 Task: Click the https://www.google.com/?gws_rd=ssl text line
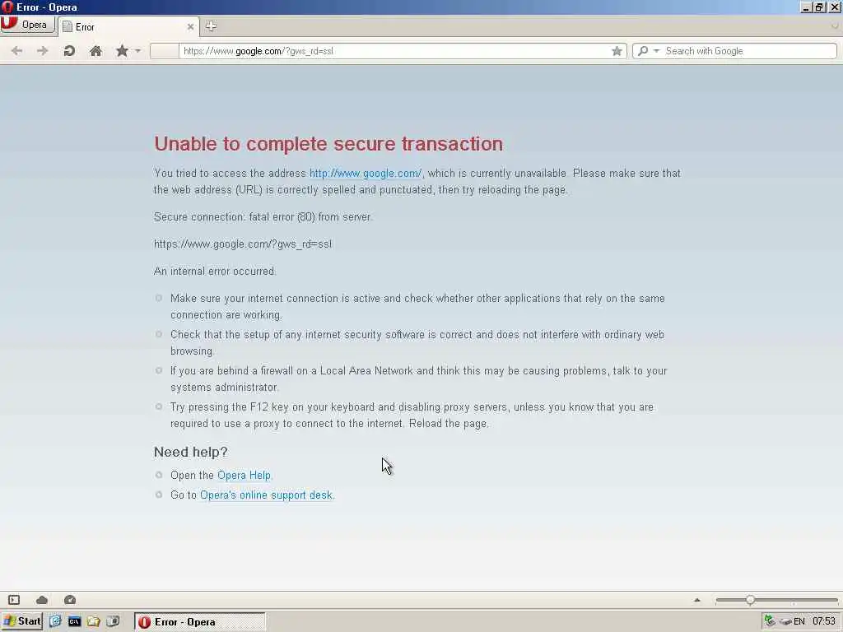pos(243,244)
